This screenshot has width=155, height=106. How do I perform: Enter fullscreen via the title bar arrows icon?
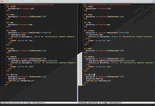pos(153,1)
